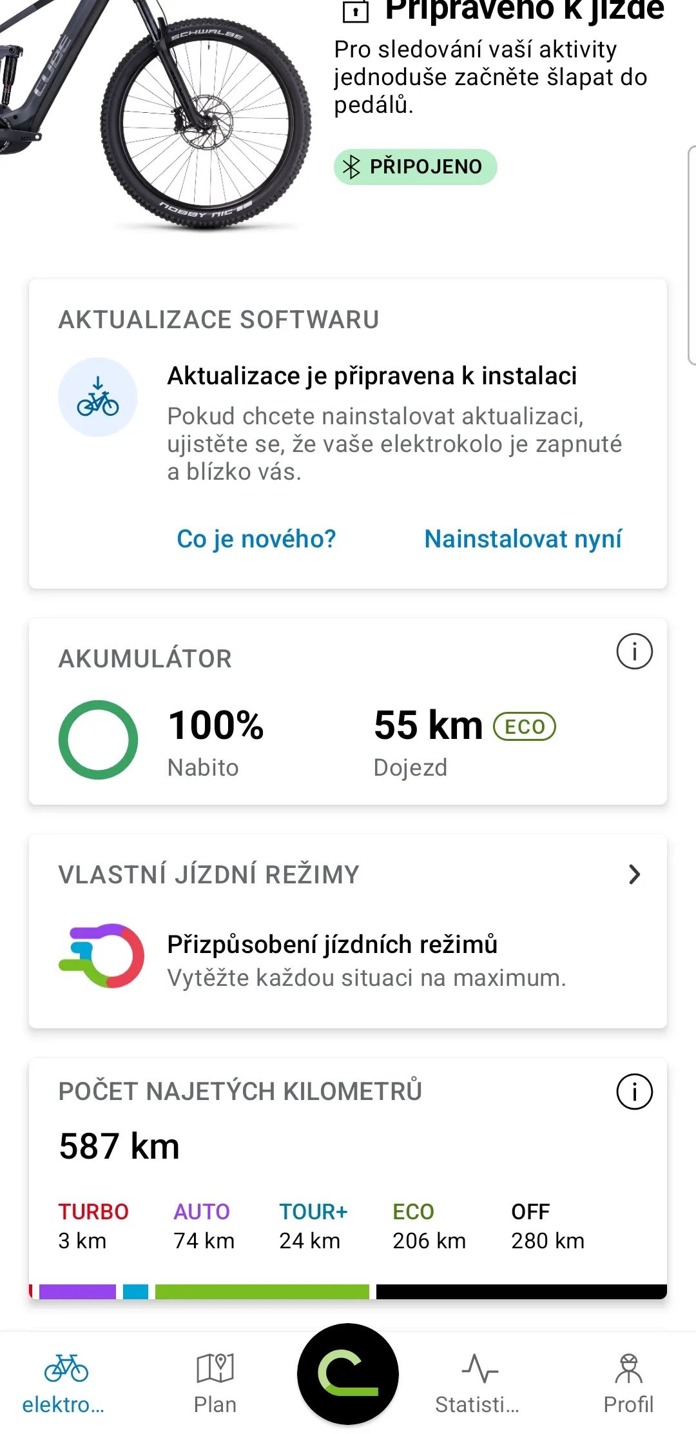Tap the black OFF distance bar segment
The height and width of the screenshot is (1434, 696).
(521, 1292)
